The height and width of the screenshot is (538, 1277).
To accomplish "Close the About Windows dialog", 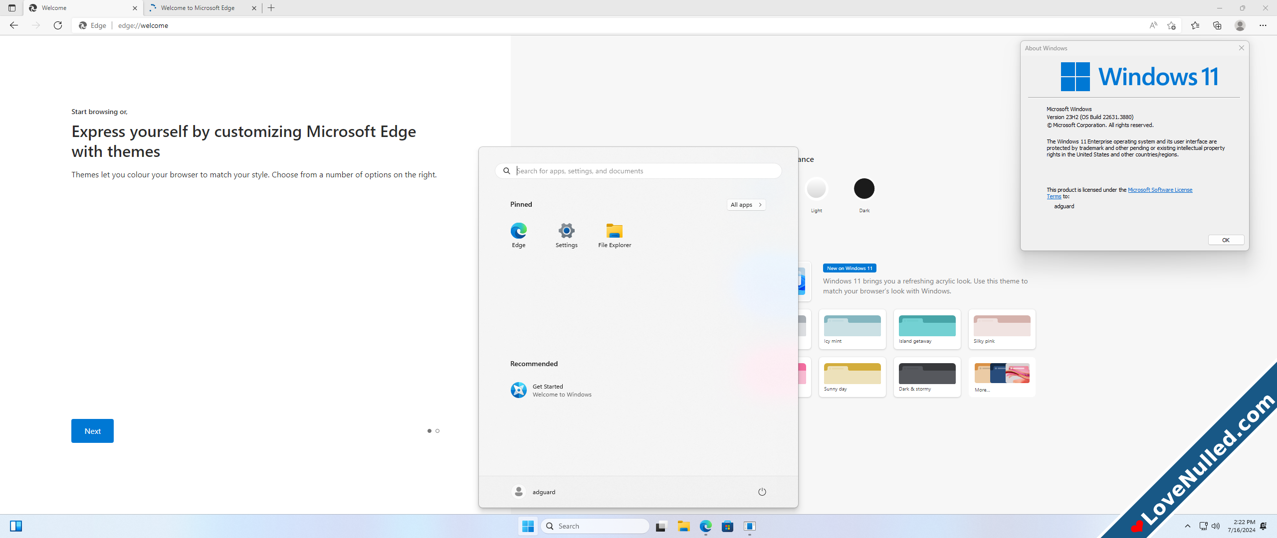I will click(x=1242, y=48).
